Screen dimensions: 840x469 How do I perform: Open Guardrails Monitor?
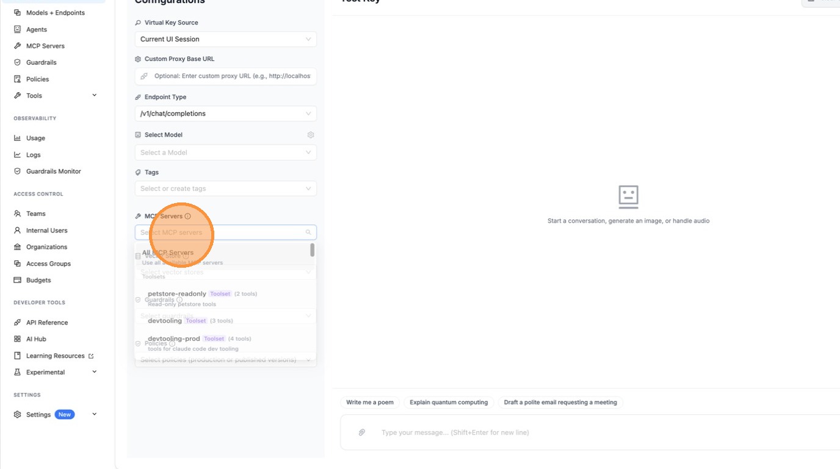tap(54, 171)
